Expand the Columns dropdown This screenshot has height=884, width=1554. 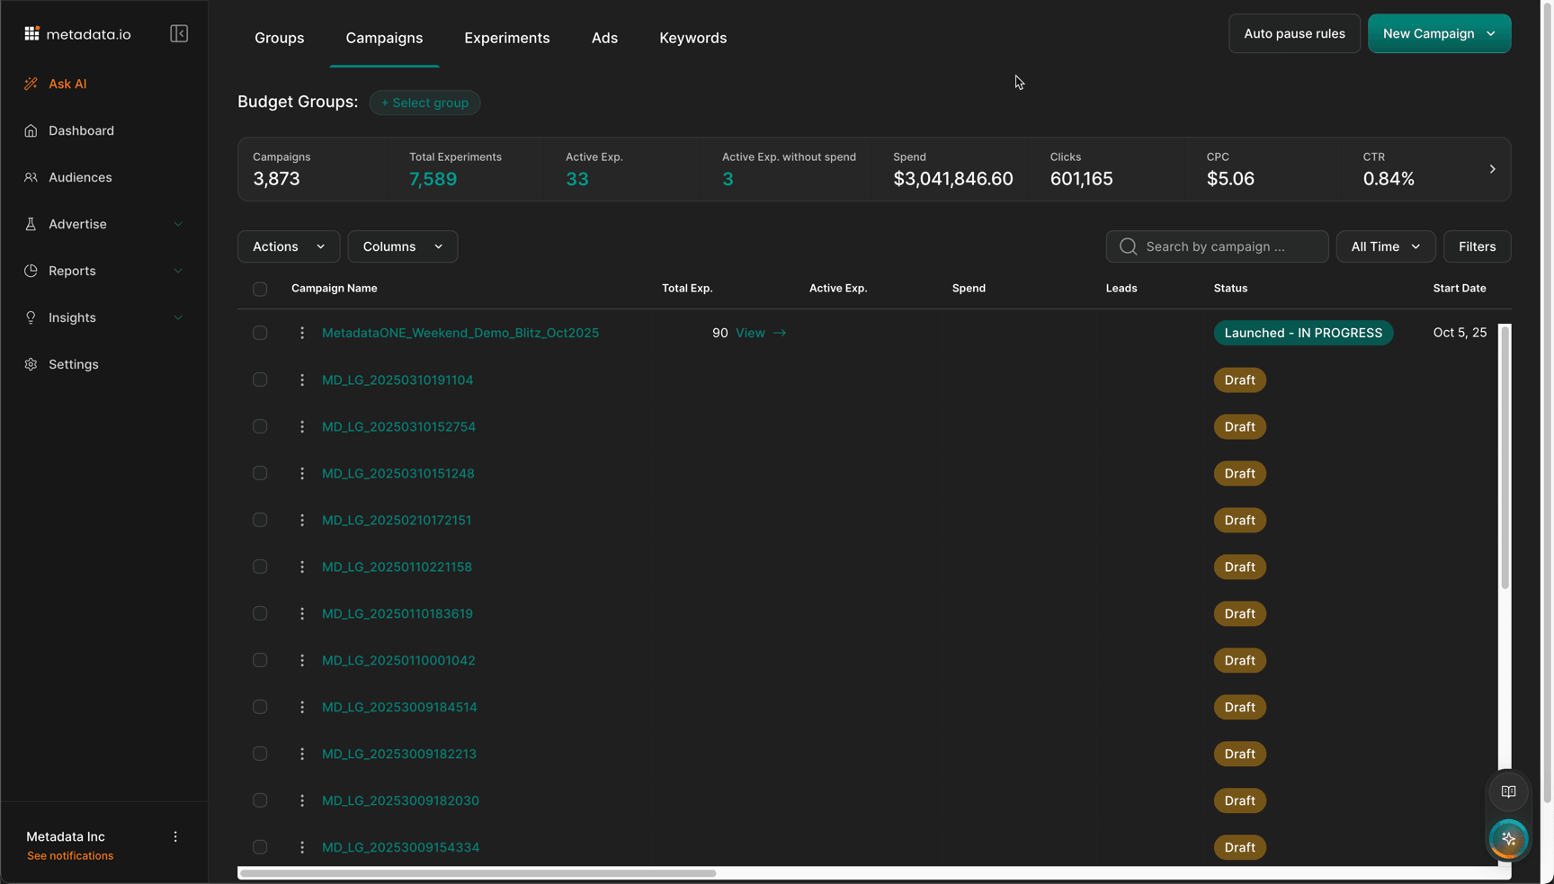402,246
